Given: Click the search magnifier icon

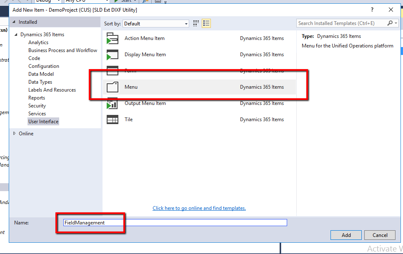Looking at the screenshot, I should click(x=390, y=23).
